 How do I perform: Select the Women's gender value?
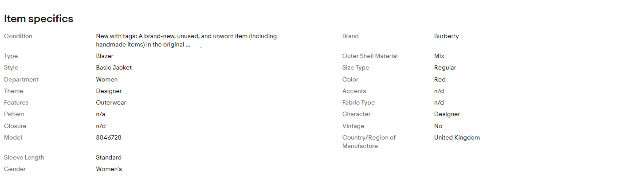pos(109,169)
